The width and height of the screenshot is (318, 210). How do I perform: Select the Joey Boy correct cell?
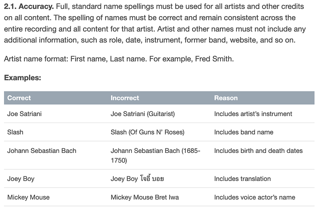[x=21, y=179]
